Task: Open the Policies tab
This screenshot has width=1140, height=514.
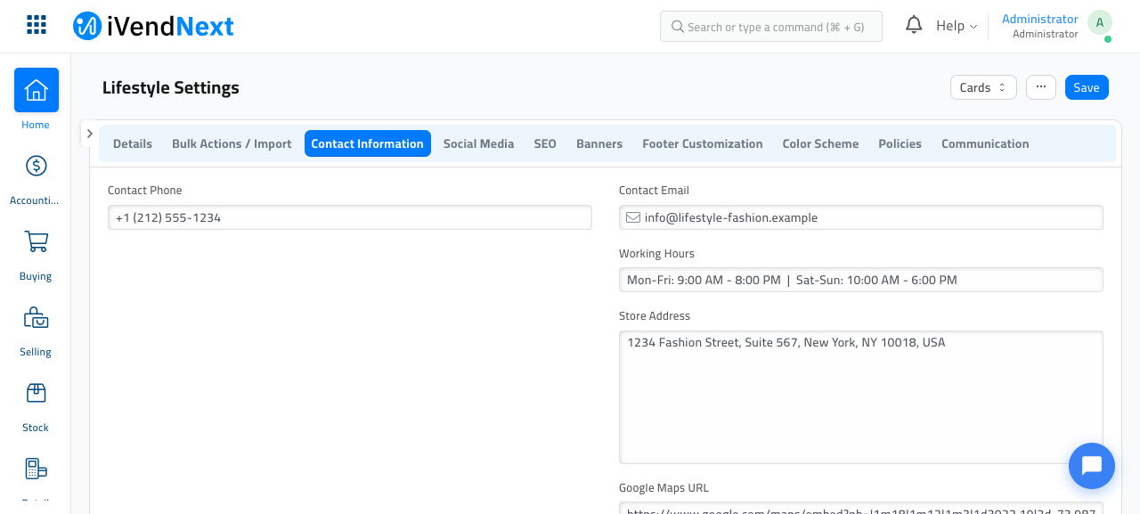Action: point(900,143)
